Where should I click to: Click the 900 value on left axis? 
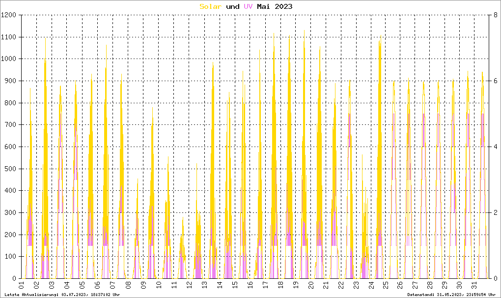(x=11, y=81)
